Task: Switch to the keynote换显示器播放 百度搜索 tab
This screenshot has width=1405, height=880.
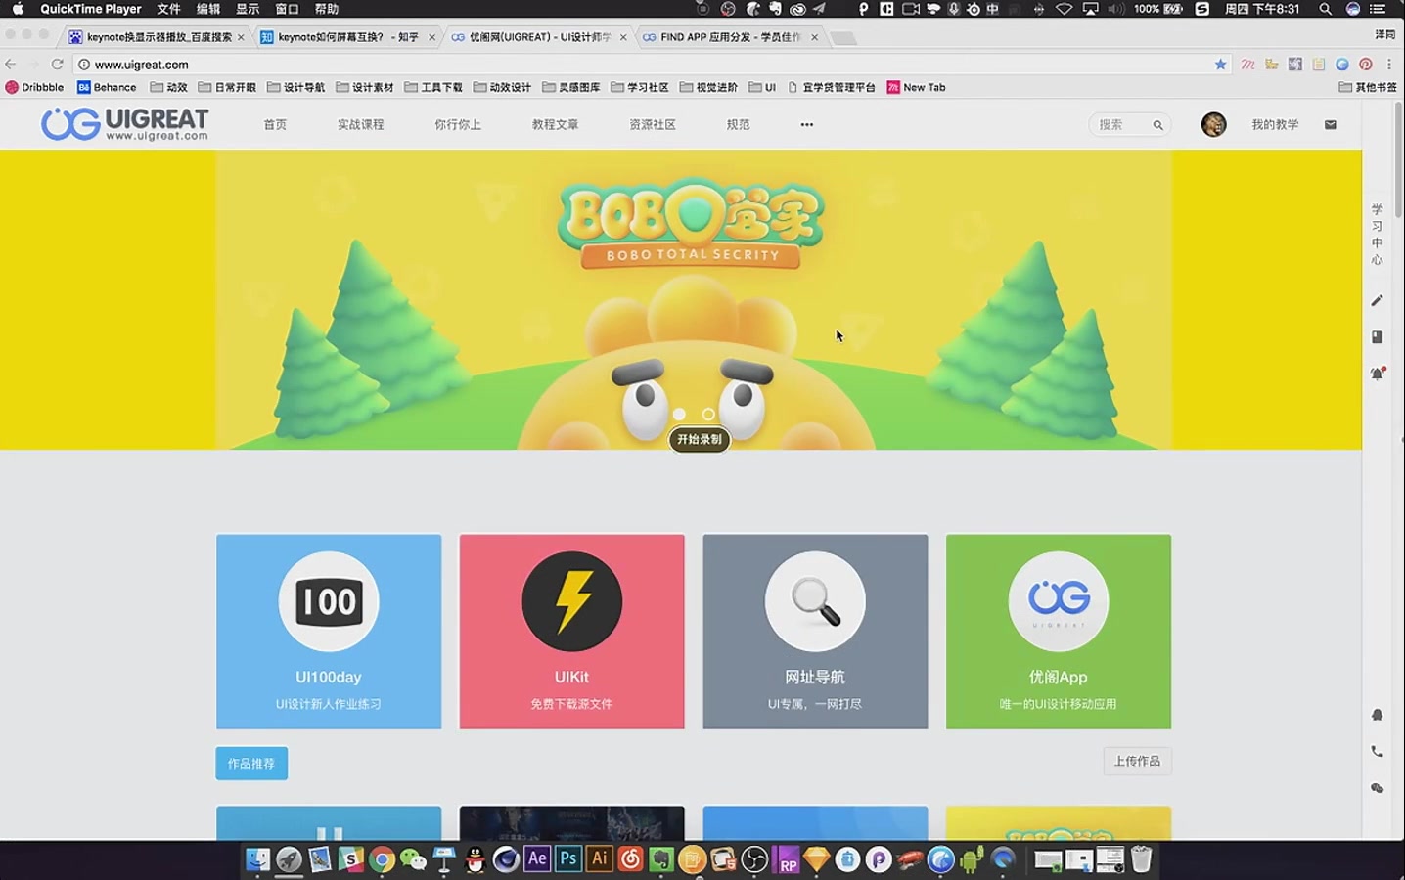Action: 157,37
